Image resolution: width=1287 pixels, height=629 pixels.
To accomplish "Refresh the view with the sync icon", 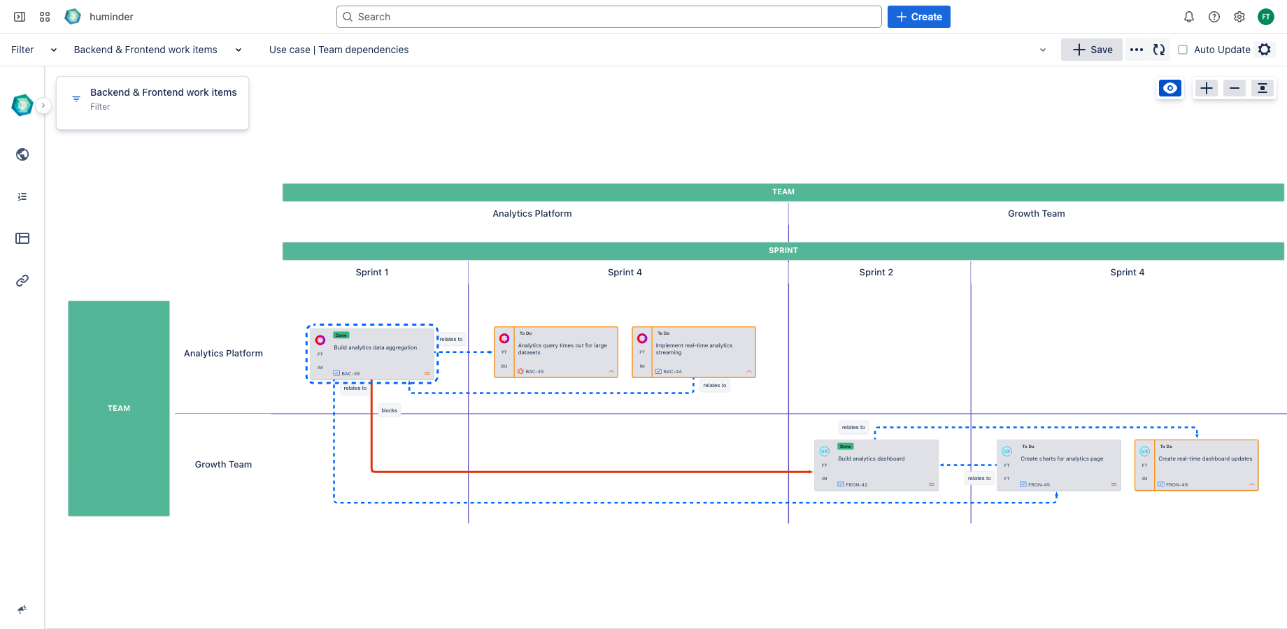I will [1159, 50].
